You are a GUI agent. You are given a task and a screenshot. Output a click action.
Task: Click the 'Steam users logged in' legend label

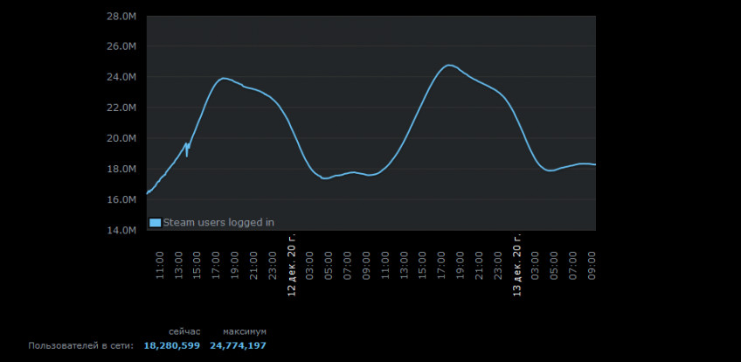pyautogui.click(x=218, y=222)
